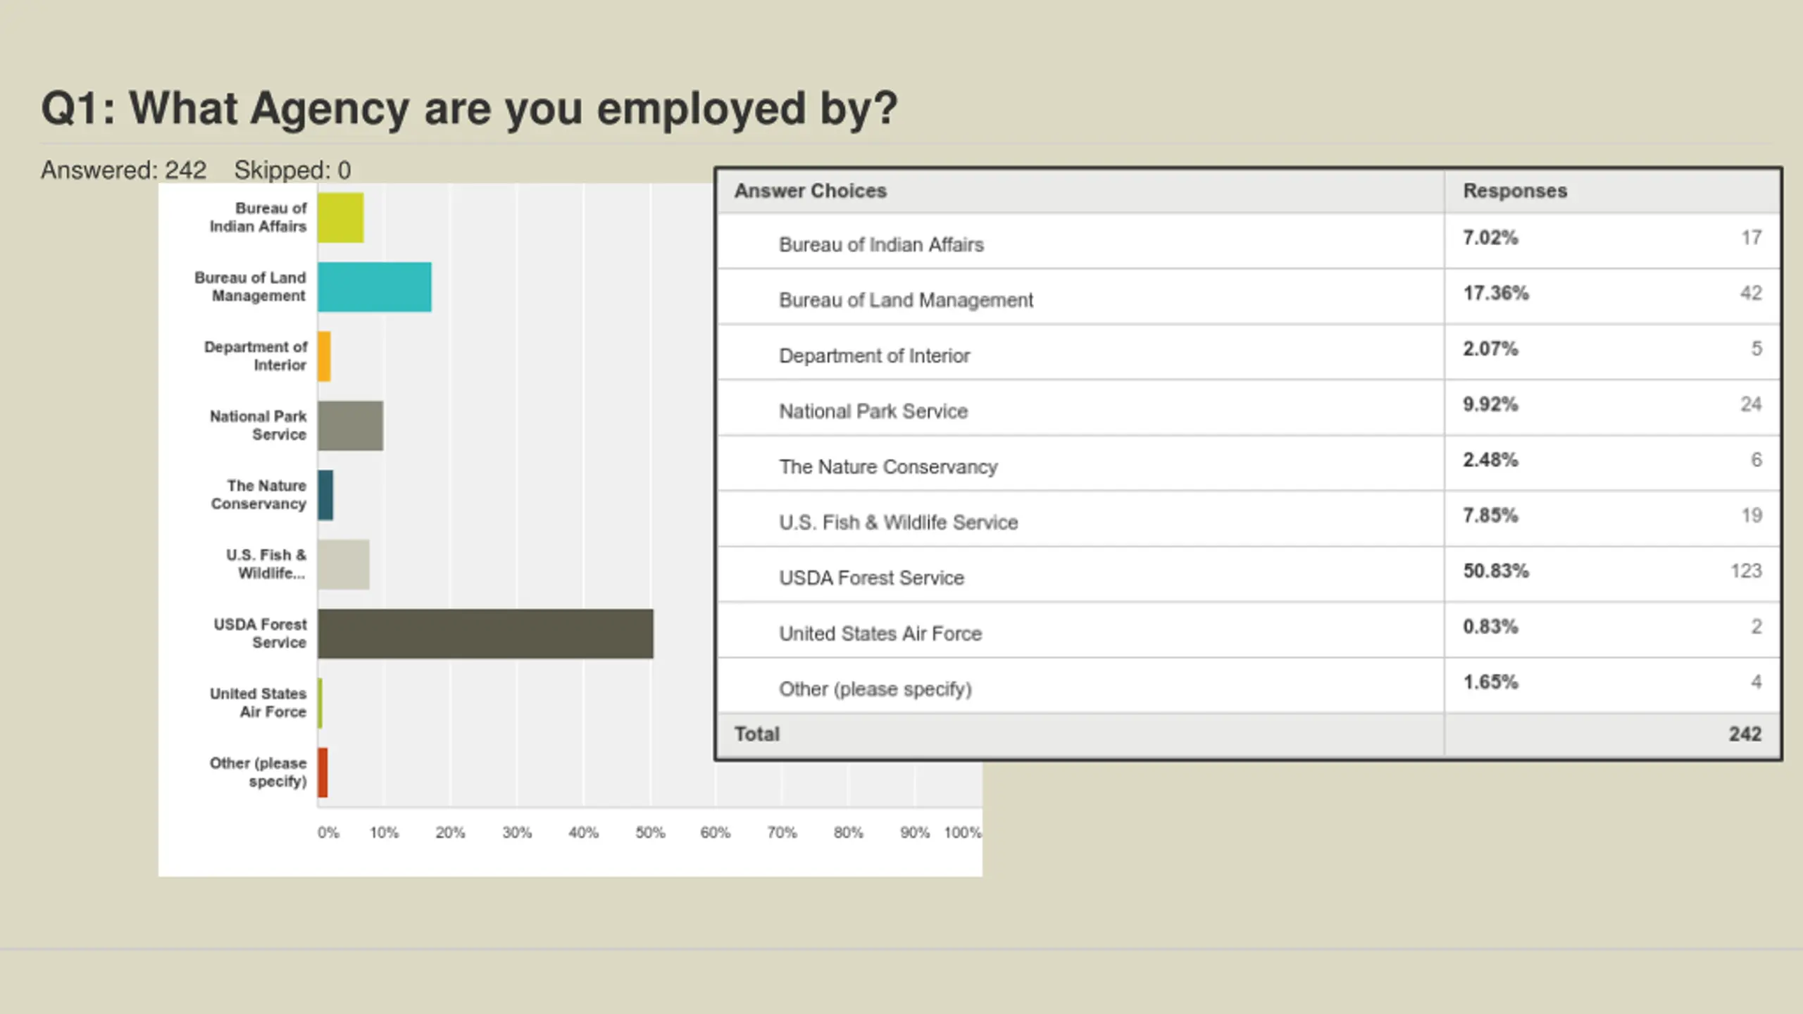
Task: Click the 17.36% value in the table
Action: coord(1496,293)
